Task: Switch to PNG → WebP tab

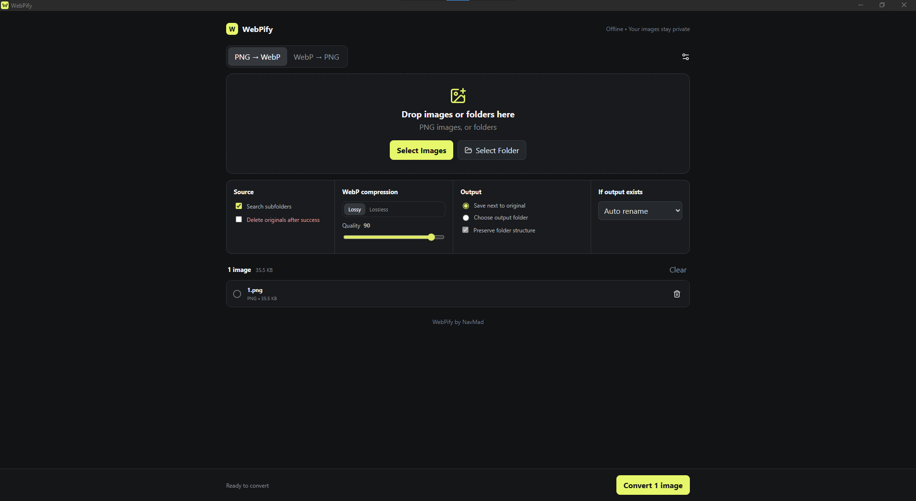Action: 258,57
